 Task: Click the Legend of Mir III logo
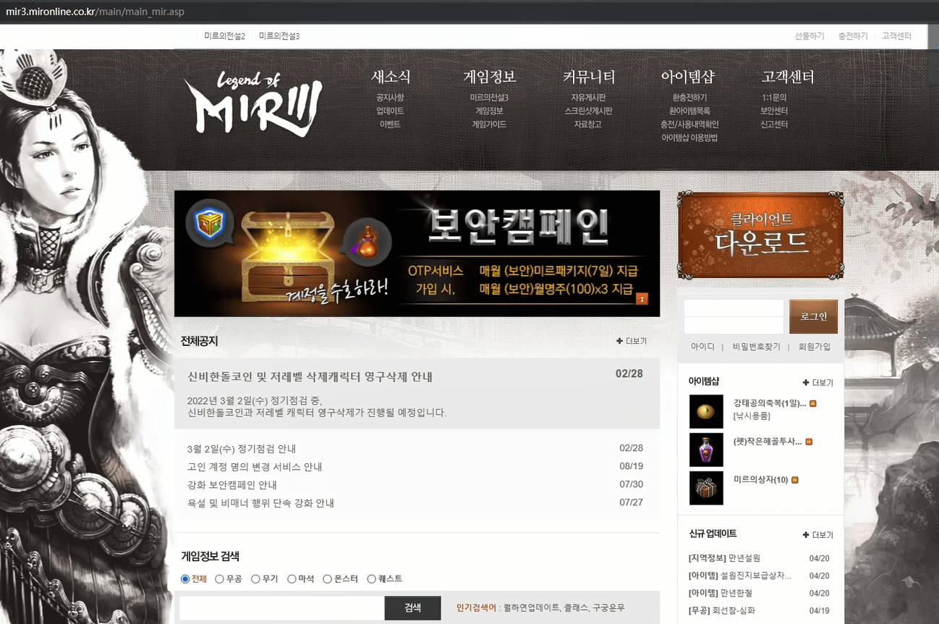(252, 104)
